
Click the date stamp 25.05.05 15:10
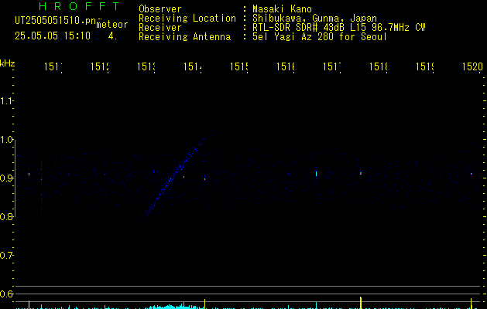click(53, 36)
